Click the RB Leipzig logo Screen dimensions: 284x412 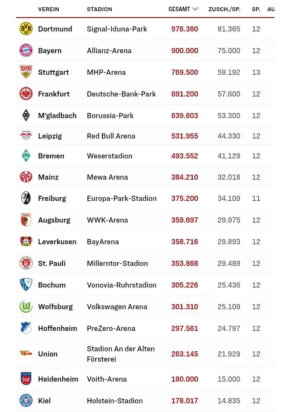tap(26, 136)
